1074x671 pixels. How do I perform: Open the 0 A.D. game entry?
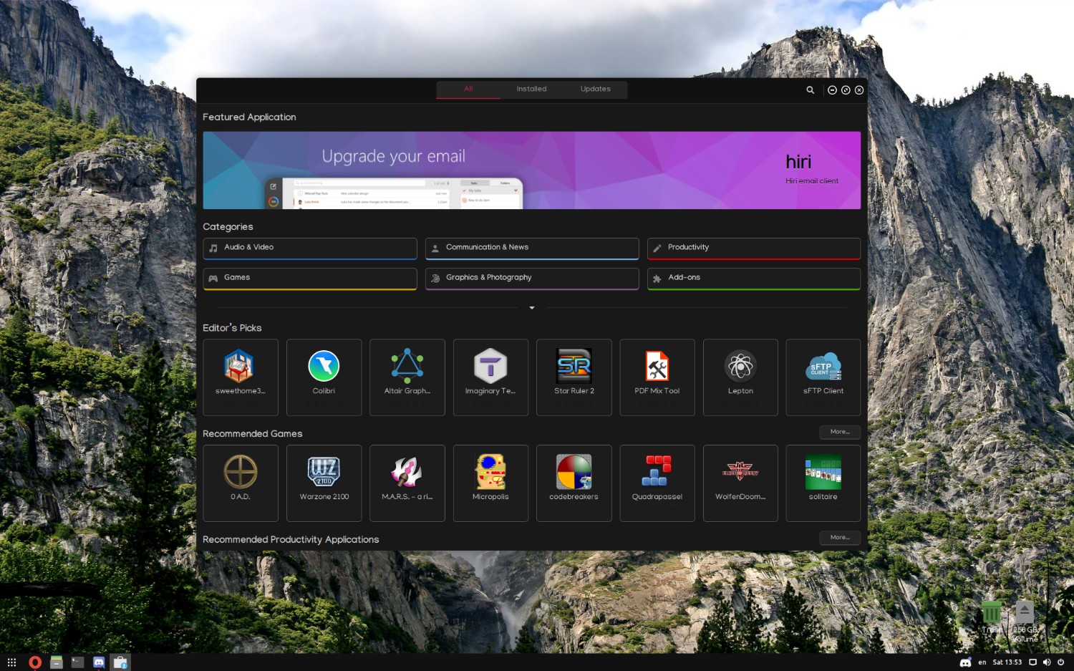click(x=240, y=483)
